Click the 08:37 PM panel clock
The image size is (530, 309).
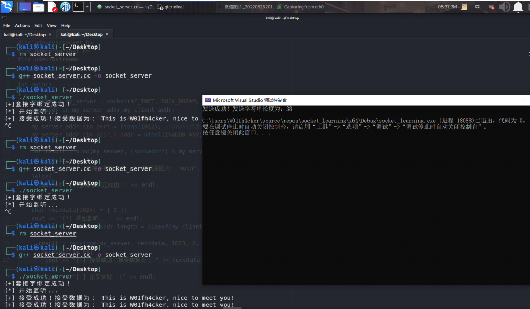pyautogui.click(x=447, y=7)
